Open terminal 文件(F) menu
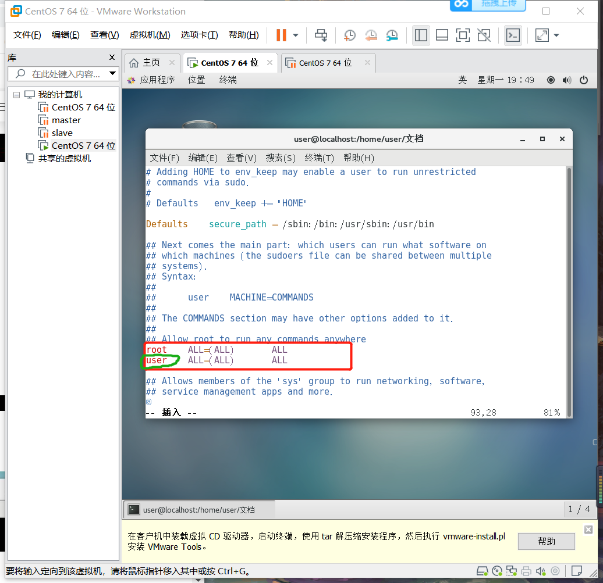This screenshot has height=583, width=603. pos(164,158)
